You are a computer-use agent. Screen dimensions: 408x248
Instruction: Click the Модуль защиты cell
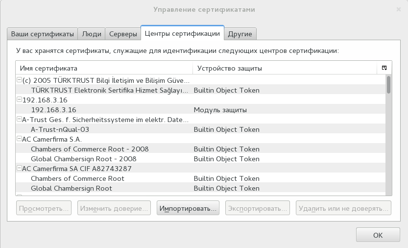(220, 110)
